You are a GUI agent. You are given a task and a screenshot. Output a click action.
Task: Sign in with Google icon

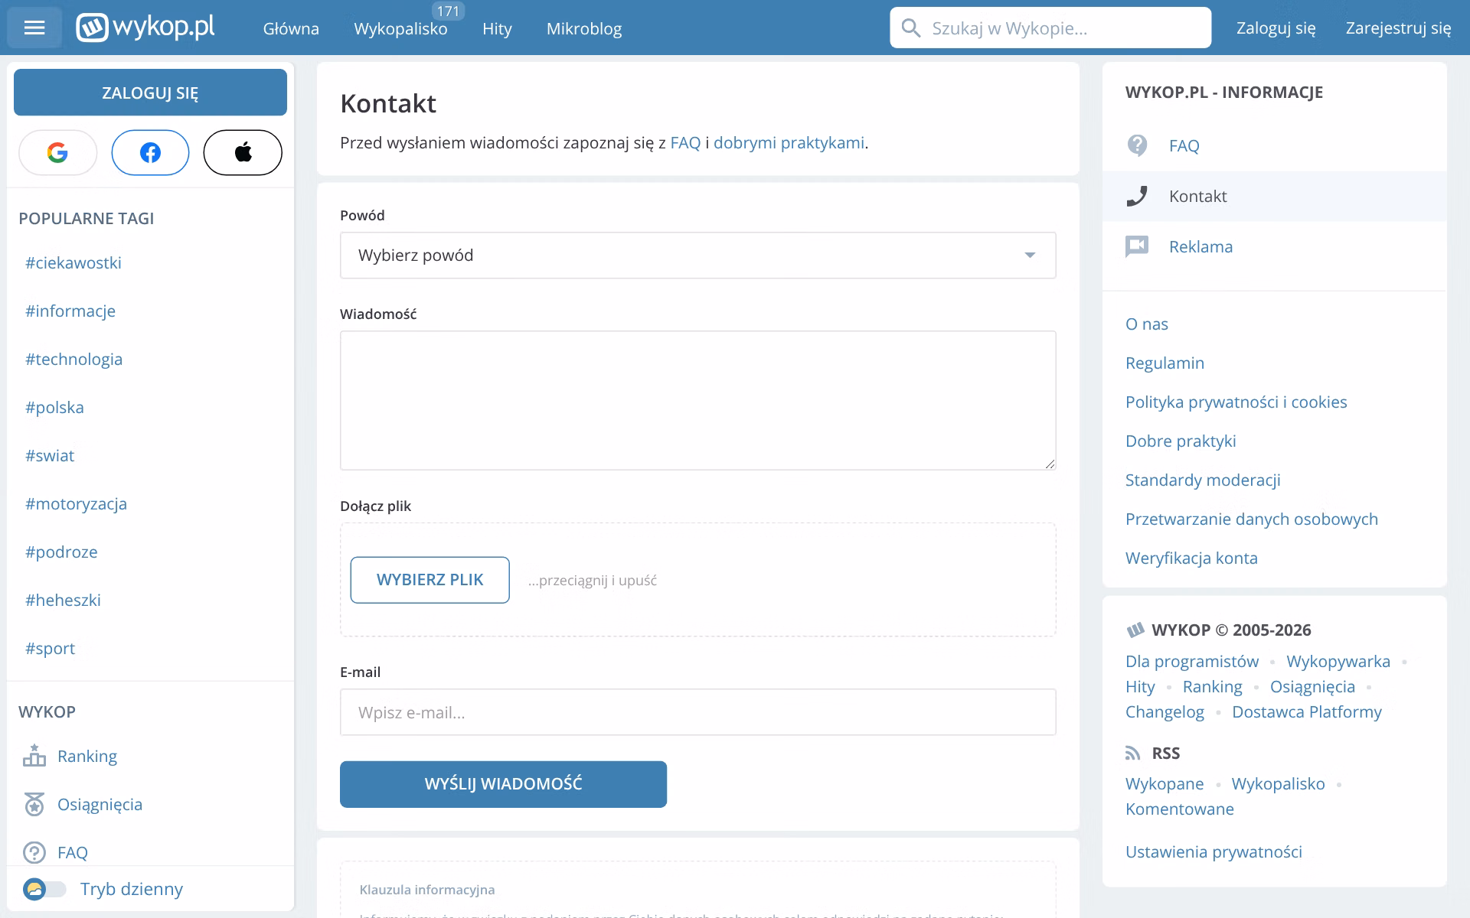click(x=58, y=152)
